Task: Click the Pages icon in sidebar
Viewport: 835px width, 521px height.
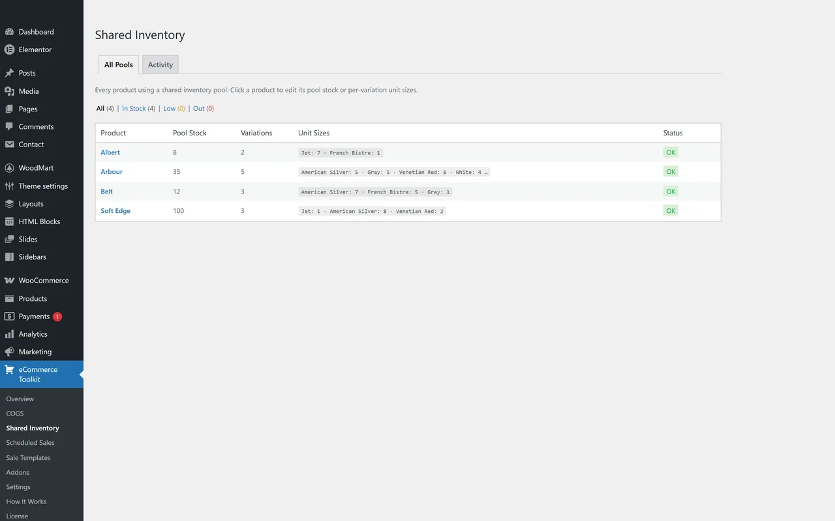Action: coord(9,109)
